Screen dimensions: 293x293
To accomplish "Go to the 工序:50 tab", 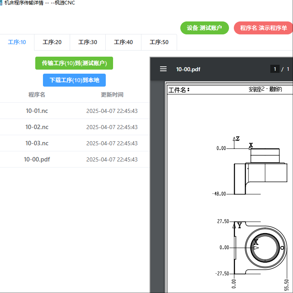I will [x=159, y=42].
